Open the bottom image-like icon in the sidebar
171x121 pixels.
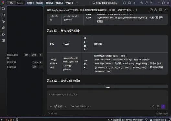click(x=3, y=40)
